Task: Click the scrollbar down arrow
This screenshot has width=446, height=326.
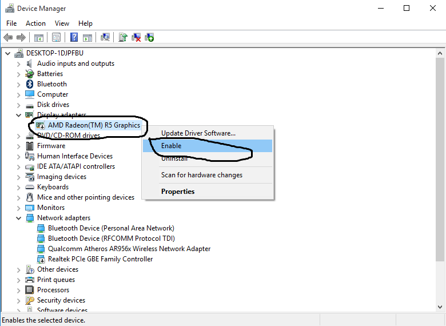Action: [x=440, y=307]
